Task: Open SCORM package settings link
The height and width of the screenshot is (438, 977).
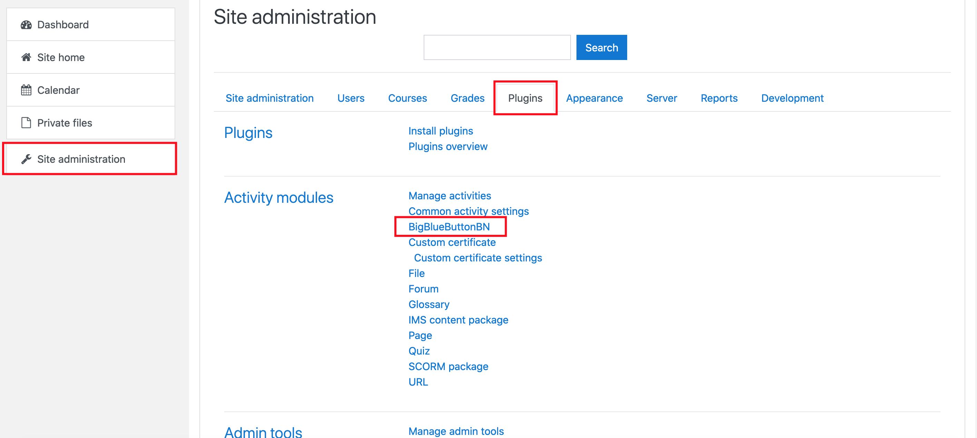Action: click(448, 367)
